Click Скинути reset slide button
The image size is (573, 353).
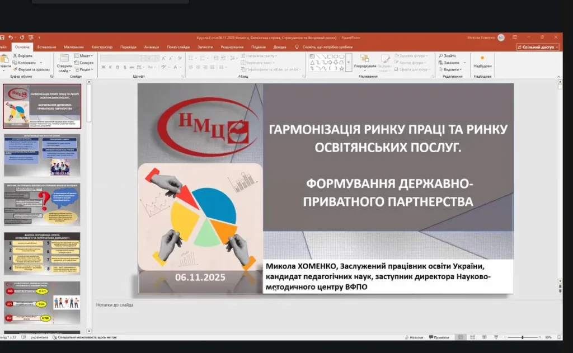[x=84, y=63]
